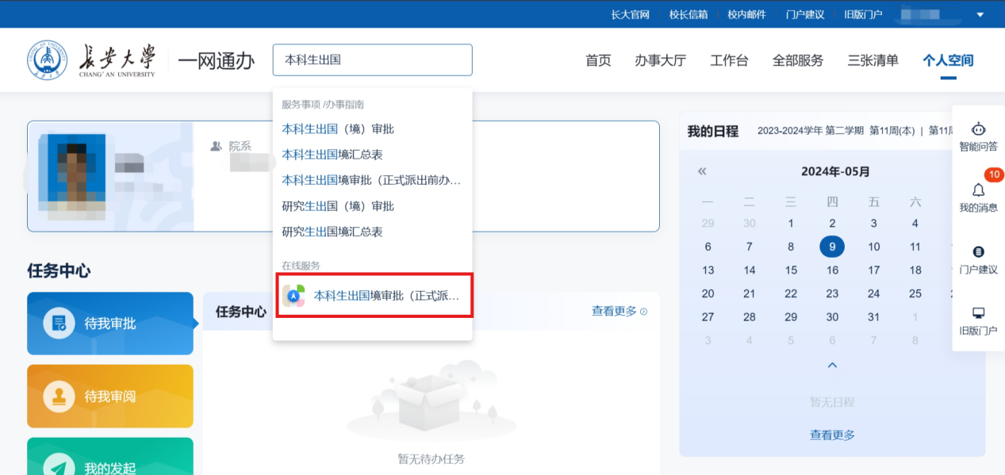Select May 16 in the calendar

832,270
